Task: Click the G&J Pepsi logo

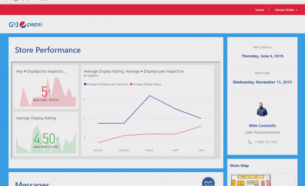Action: pos(25,24)
